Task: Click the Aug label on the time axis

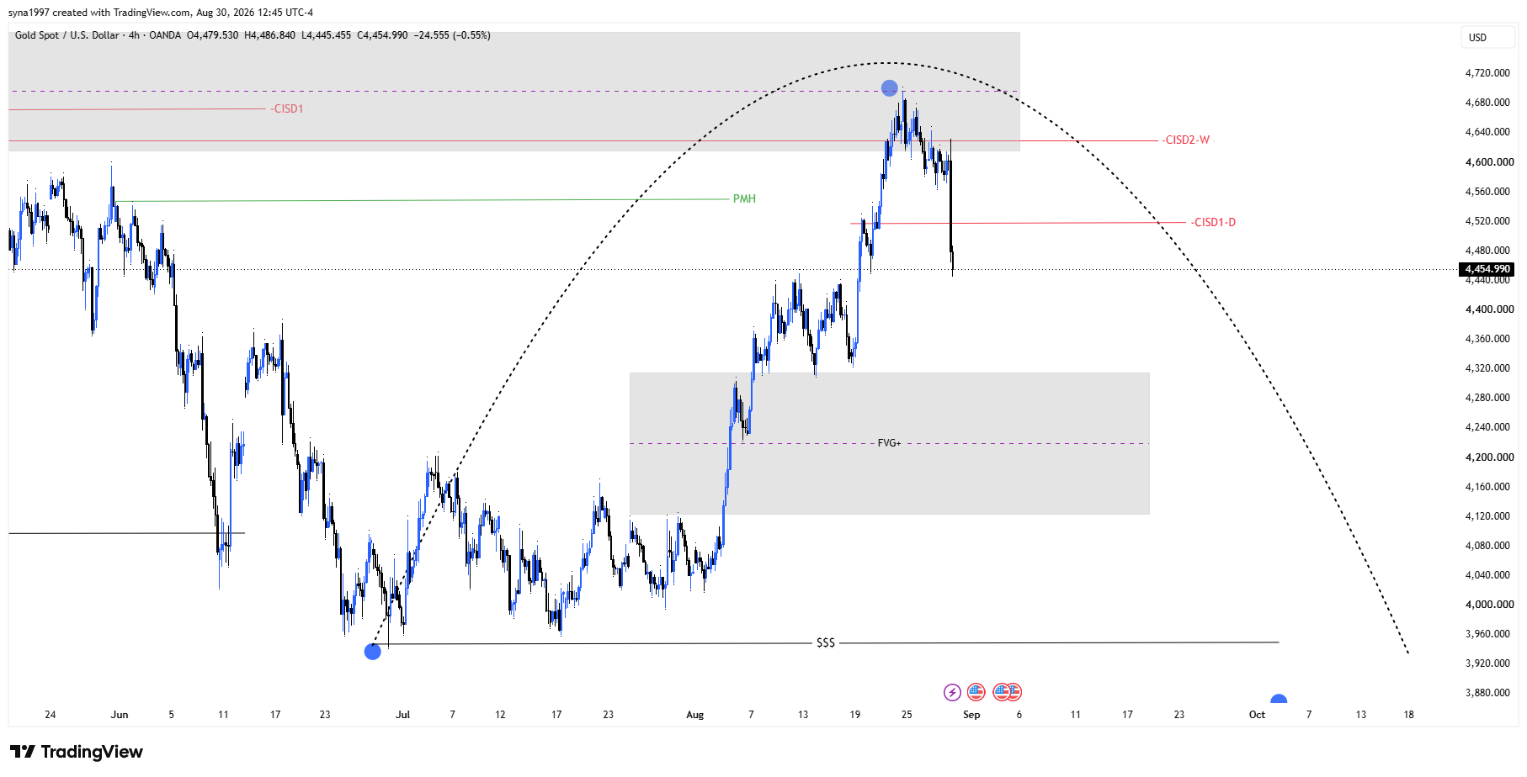Action: 694,715
